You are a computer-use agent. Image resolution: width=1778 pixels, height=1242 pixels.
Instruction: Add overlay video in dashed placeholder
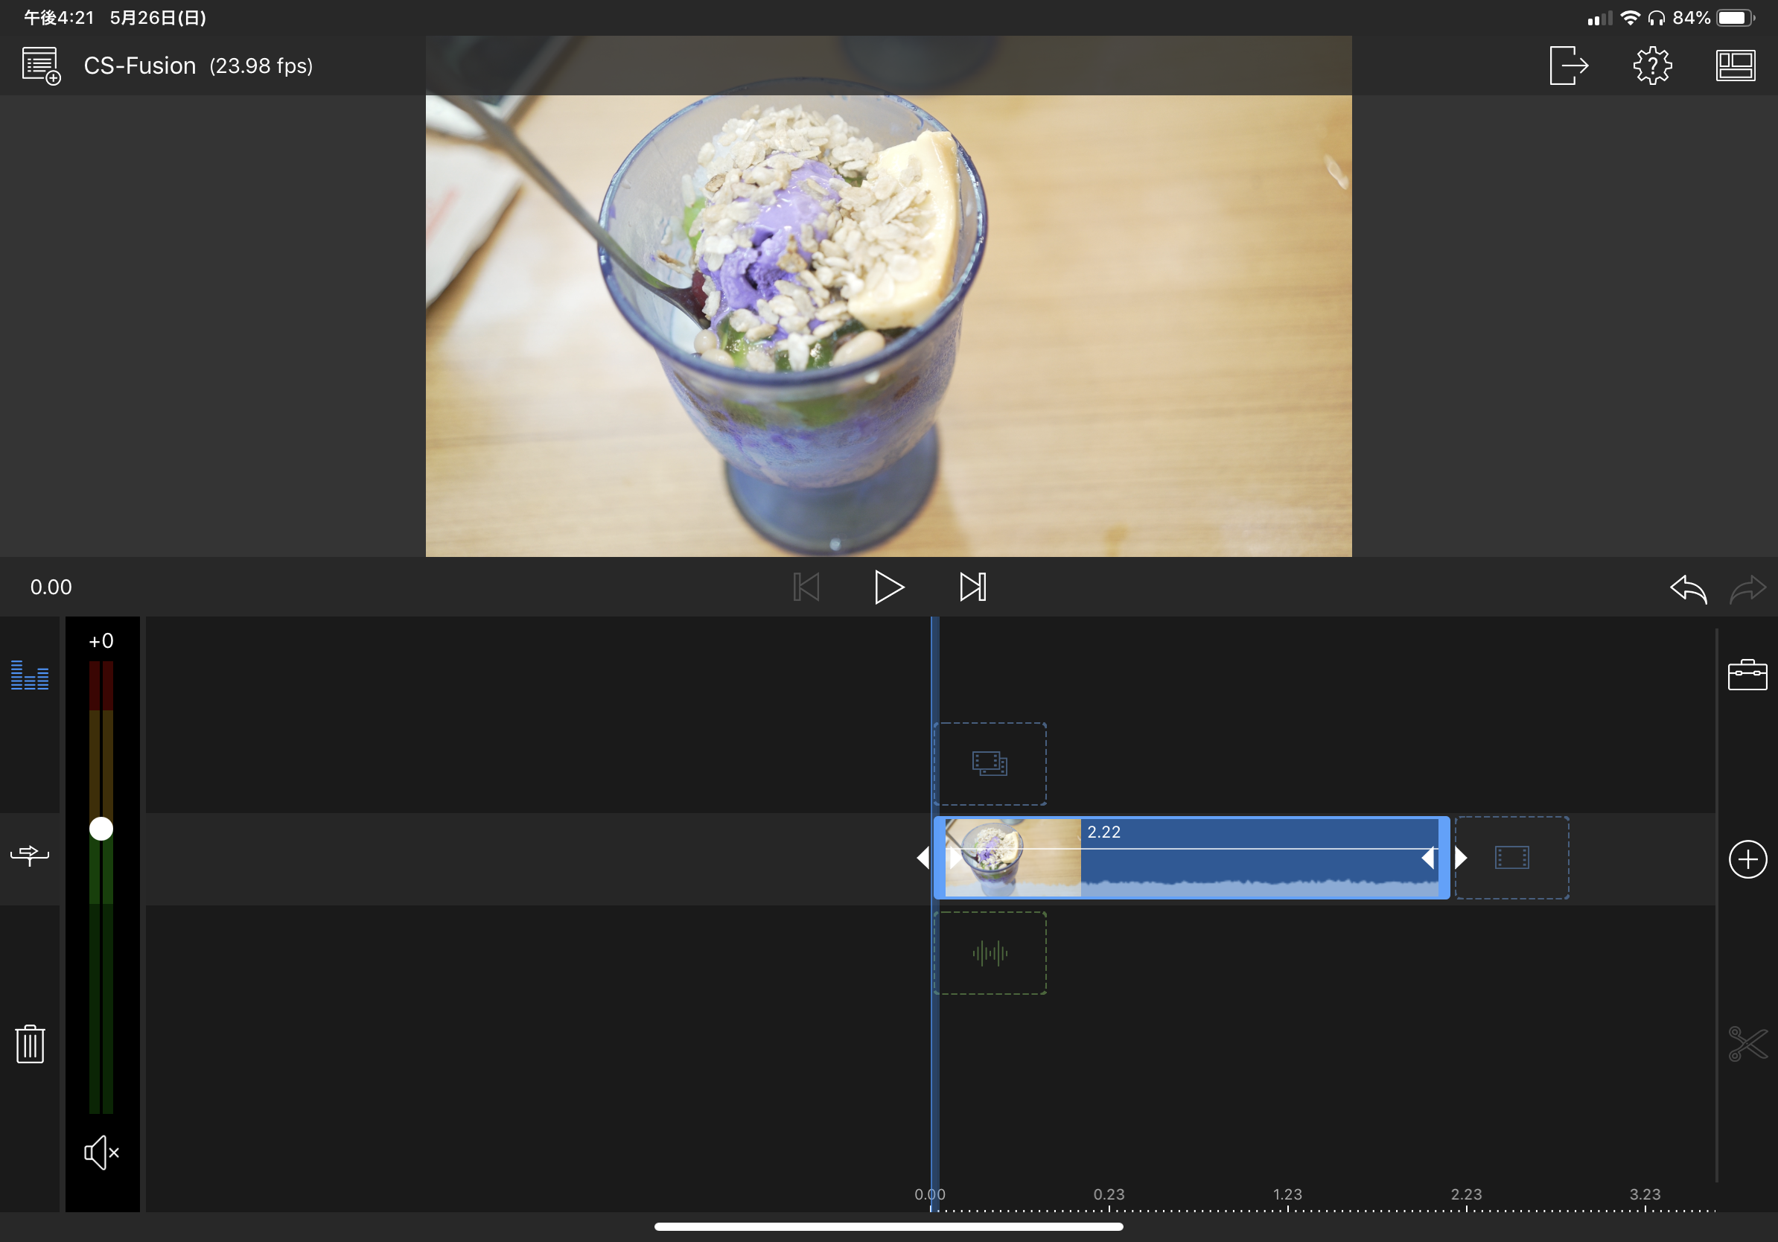click(x=990, y=763)
